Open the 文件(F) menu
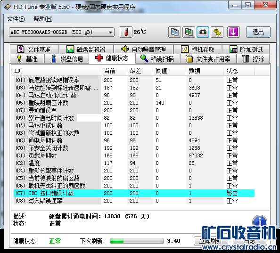The image size is (280, 253). (x=16, y=19)
